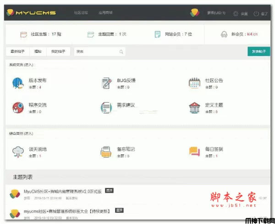
Task: Open the 版本发布 forum globe icon
Action: 18,83
